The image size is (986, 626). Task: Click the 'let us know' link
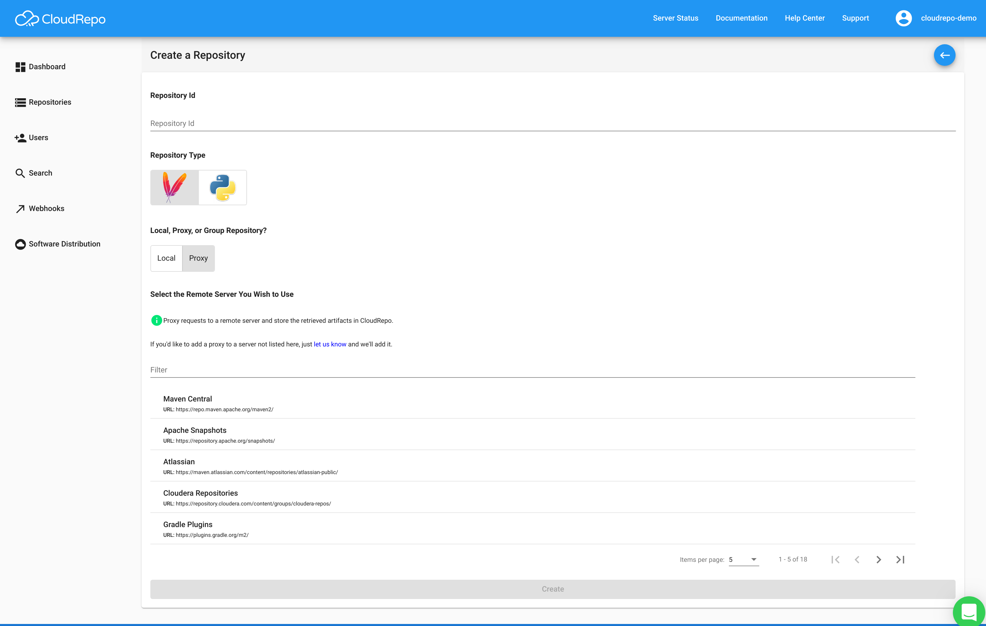pos(330,344)
